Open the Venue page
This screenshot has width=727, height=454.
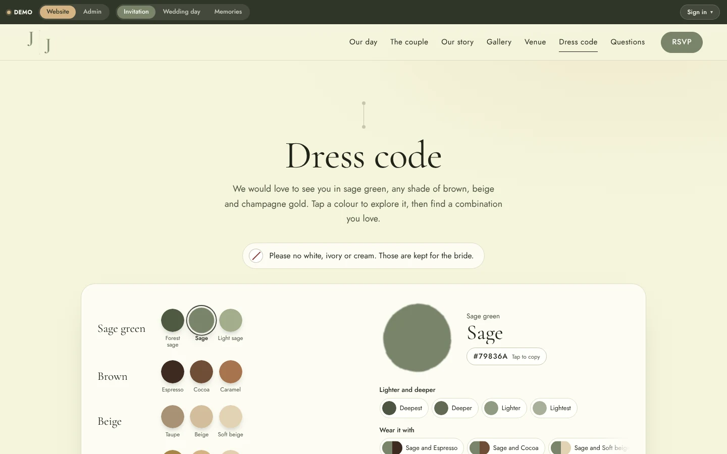coord(535,42)
